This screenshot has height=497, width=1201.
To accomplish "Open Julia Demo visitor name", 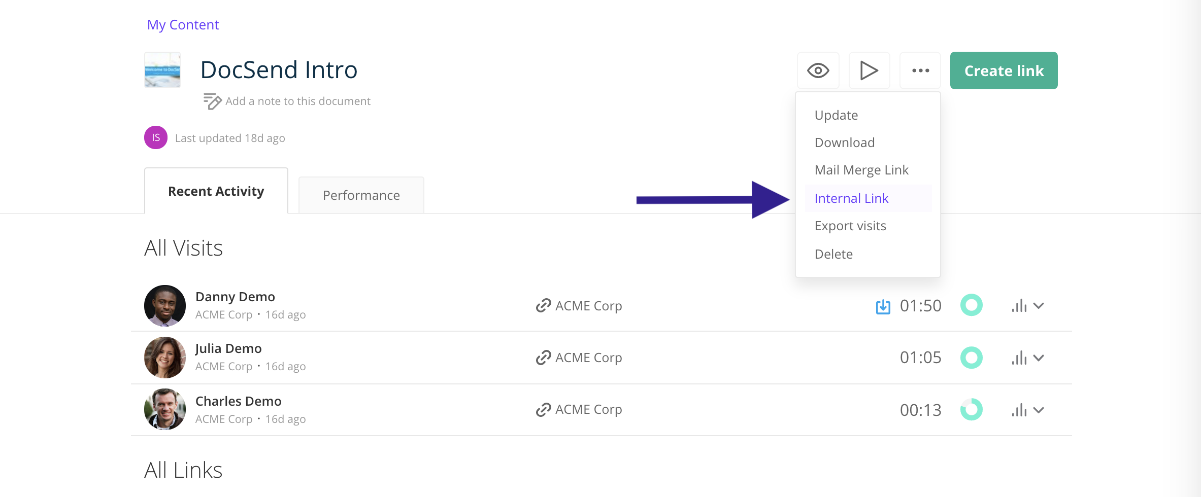I will click(228, 348).
